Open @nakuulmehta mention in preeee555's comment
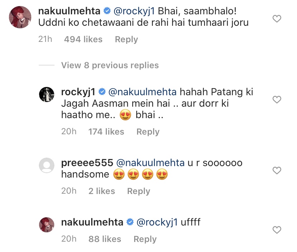This screenshot has width=297, height=252. coord(150,163)
